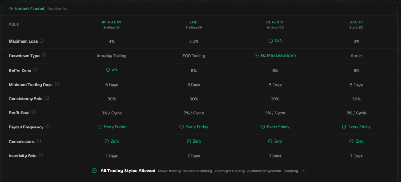Viewport: 401px width, 182px height.
Task: Click the info icon beside Drawdown Type
Action: [43, 55]
